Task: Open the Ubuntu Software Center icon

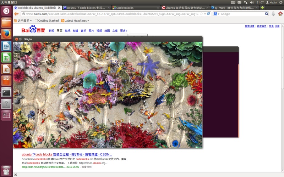Action: (x=6, y=81)
